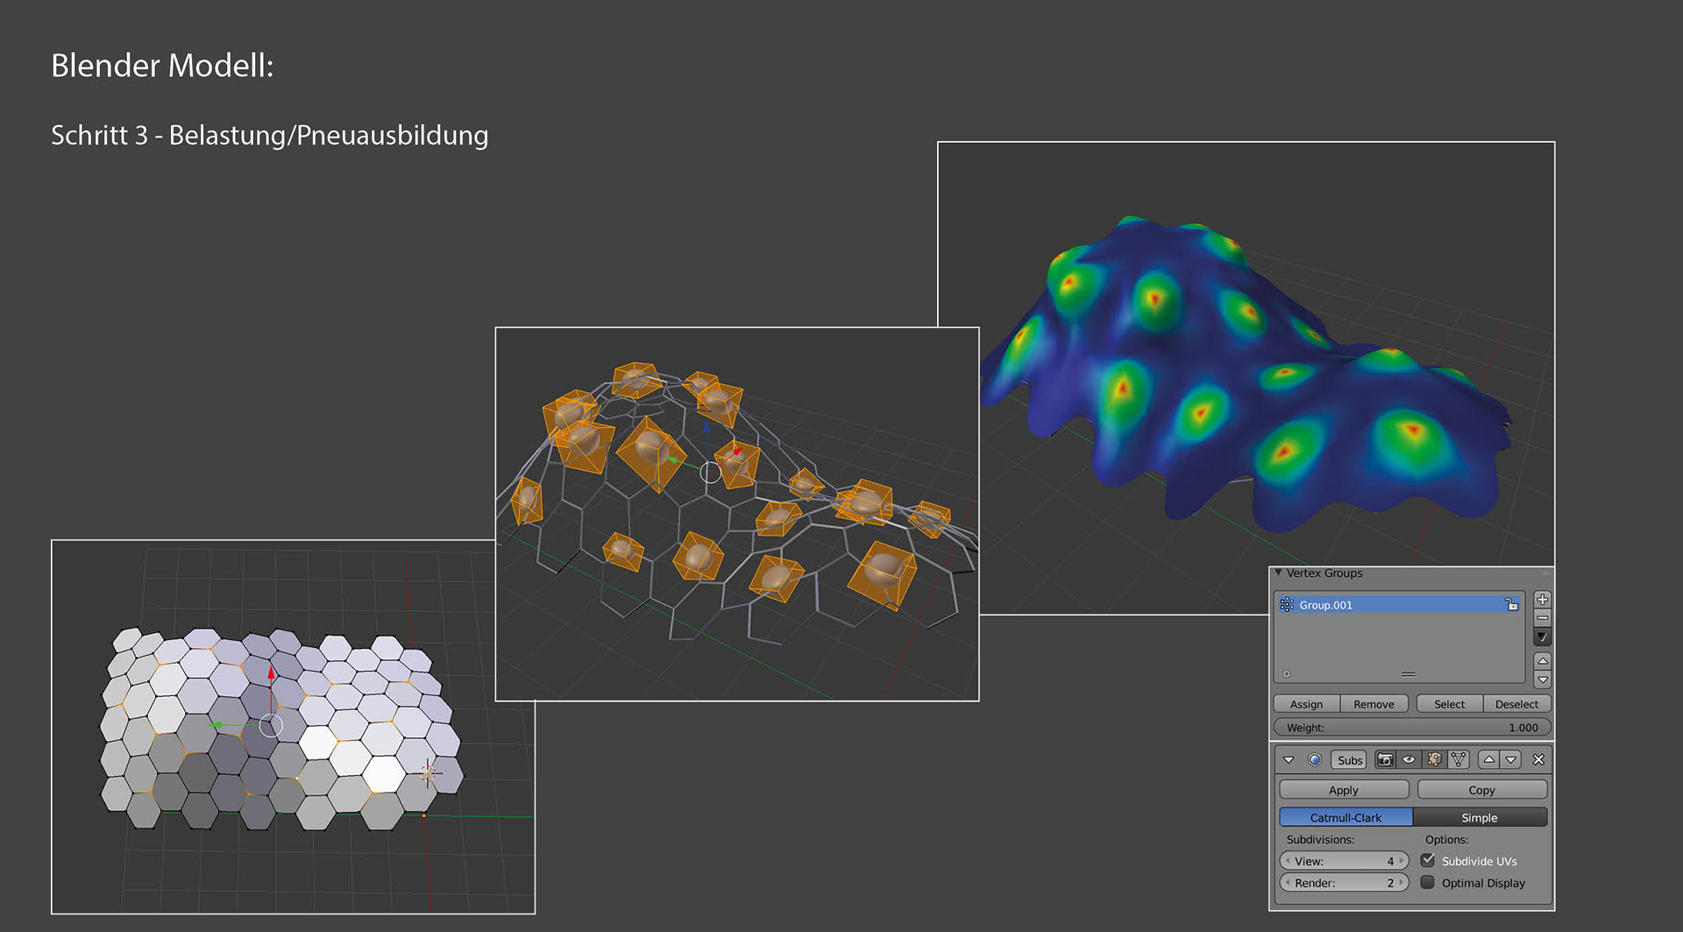The height and width of the screenshot is (932, 1683).
Task: Toggle adjust edit cage to modifier
Action: tap(1459, 760)
